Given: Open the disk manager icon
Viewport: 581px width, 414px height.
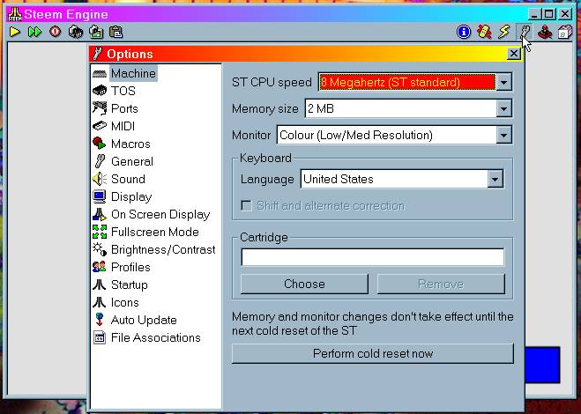Looking at the screenshot, I should click(565, 33).
